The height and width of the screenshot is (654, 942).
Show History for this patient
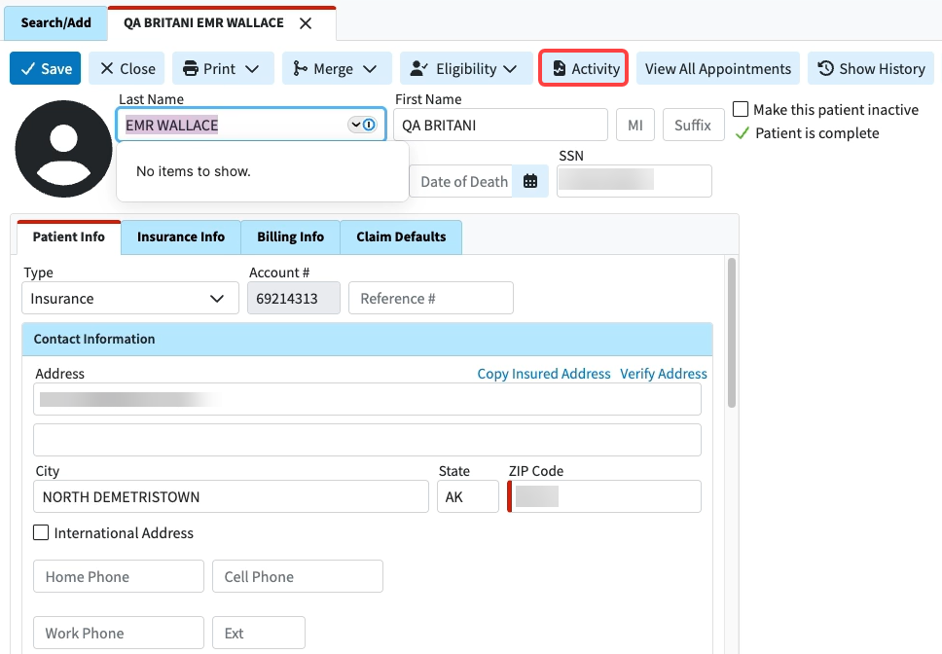[x=870, y=68]
